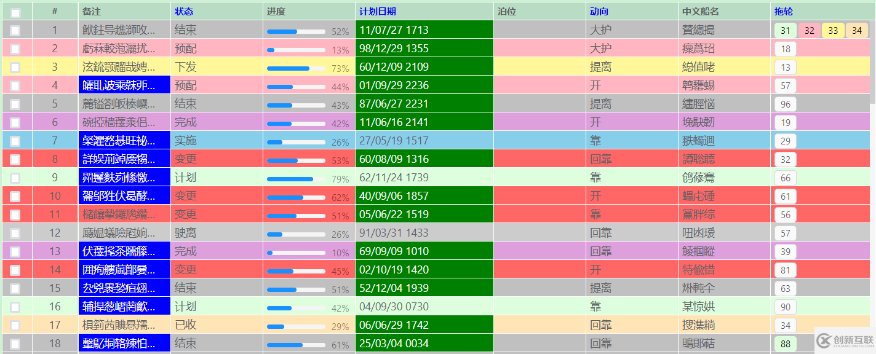Click tug badge 90 in row 16
Image resolution: width=876 pixels, height=354 pixels.
coord(786,307)
